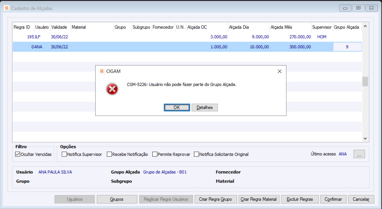Click Excluir Regras button
The image size is (382, 209).
[x=300, y=199]
